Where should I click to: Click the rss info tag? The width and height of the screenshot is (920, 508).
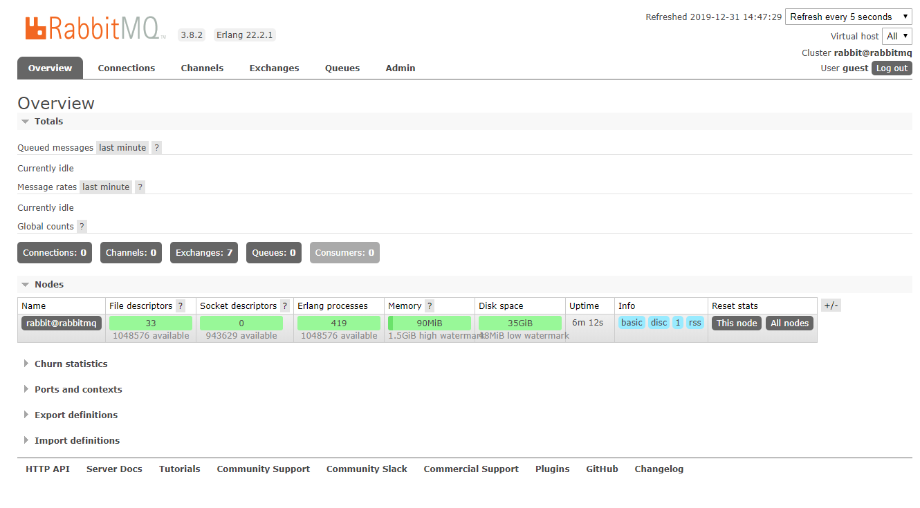pos(695,322)
